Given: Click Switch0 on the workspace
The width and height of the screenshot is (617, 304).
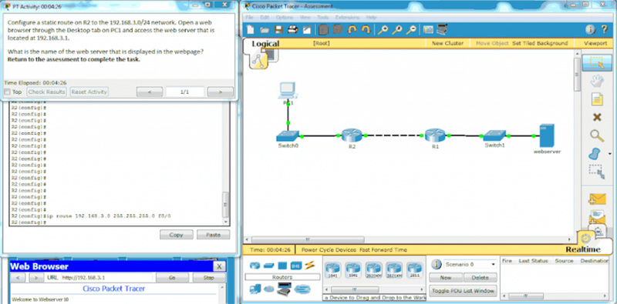Looking at the screenshot, I should pyautogui.click(x=287, y=136).
